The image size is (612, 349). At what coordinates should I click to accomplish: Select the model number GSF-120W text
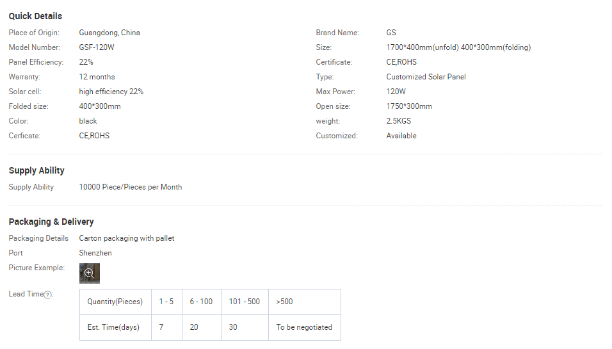(x=97, y=47)
